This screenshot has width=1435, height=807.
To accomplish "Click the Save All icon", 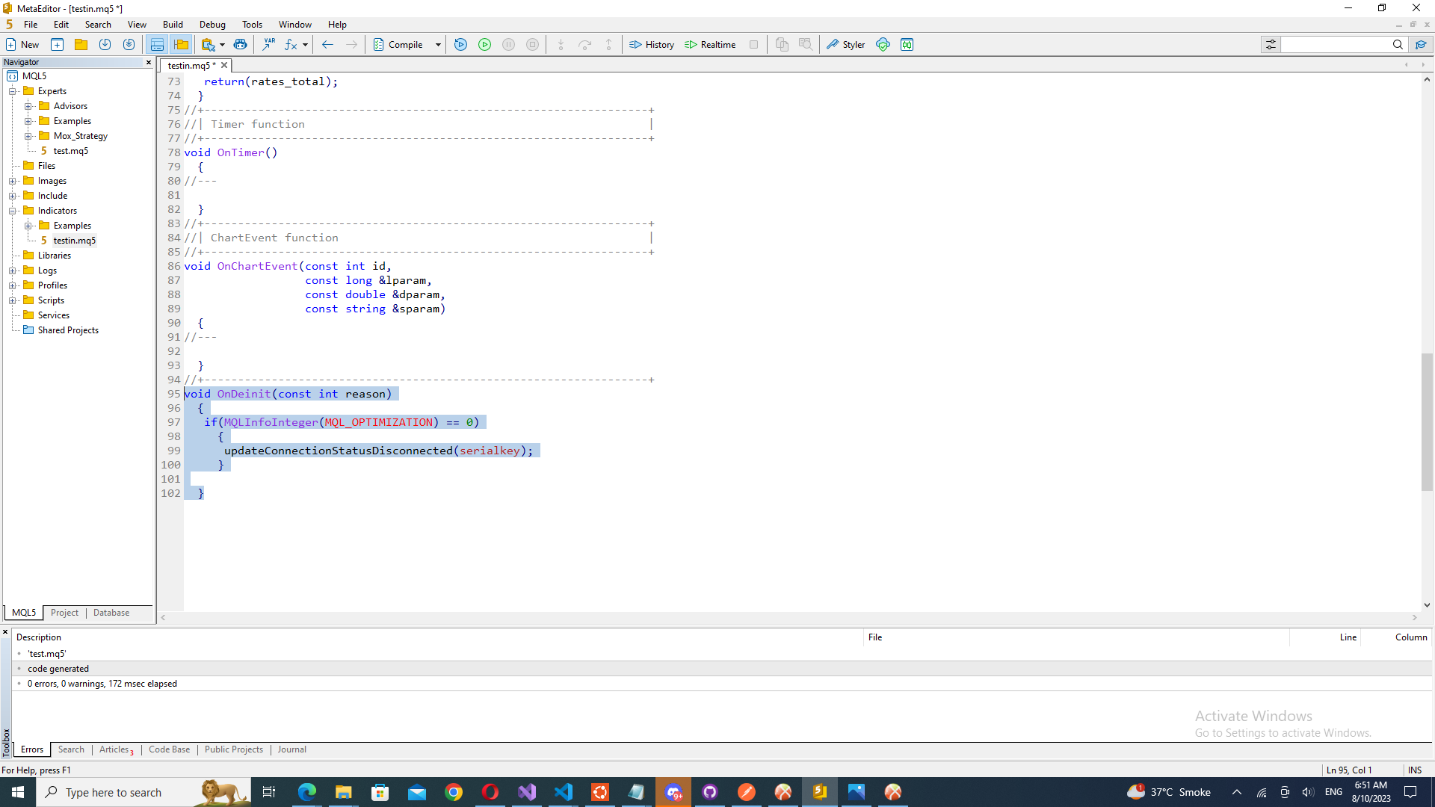I will [x=129, y=45].
